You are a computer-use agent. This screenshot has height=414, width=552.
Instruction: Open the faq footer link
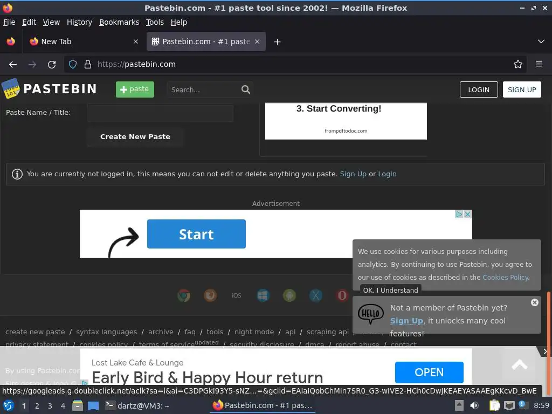[x=190, y=332]
